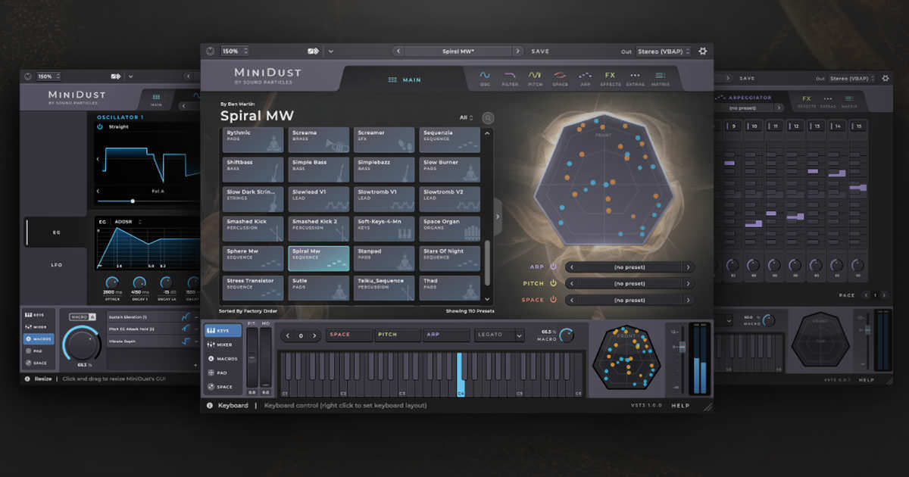Open the Matrix section icon
This screenshot has height=477, width=909.
(660, 78)
